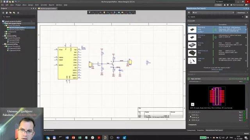Click the Projects panel settings gear icon
Viewport: 250px width, 140px height.
pyautogui.click(x=18, y=13)
